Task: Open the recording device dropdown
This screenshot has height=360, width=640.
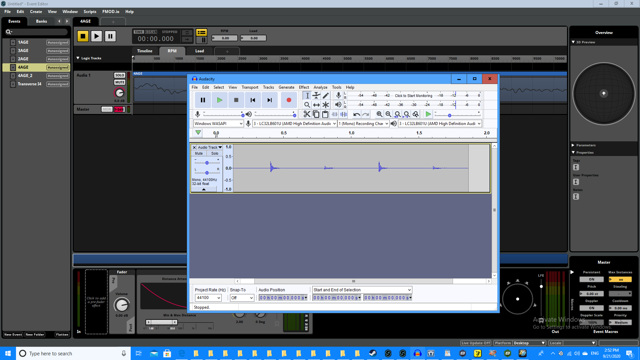Action: click(x=294, y=124)
